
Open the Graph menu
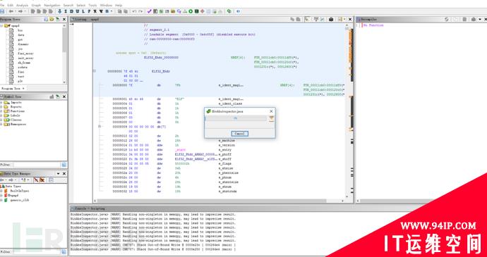tap(36, 5)
